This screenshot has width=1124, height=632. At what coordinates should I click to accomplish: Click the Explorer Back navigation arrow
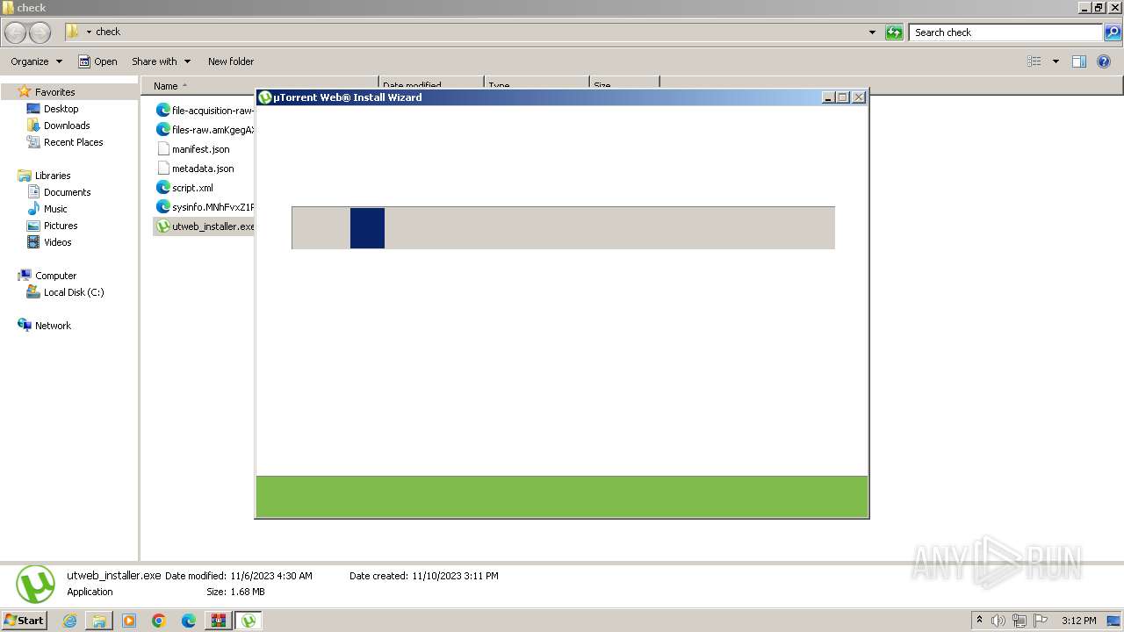[x=16, y=32]
